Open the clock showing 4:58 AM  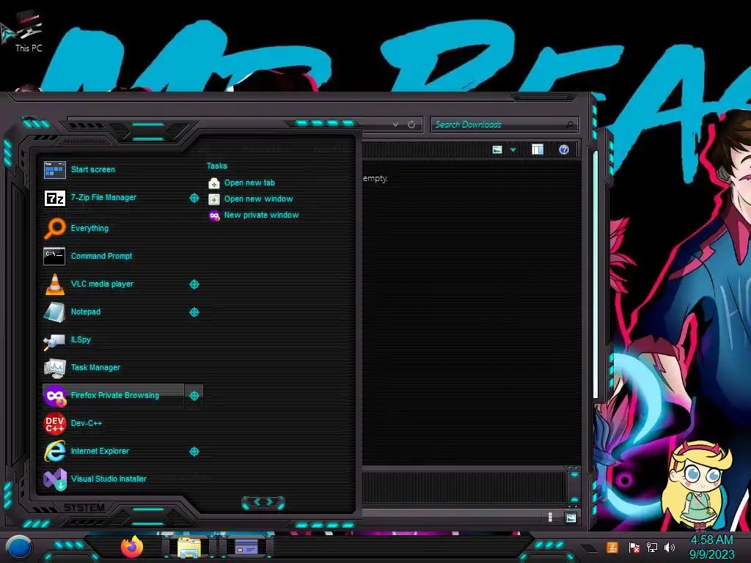[711, 547]
